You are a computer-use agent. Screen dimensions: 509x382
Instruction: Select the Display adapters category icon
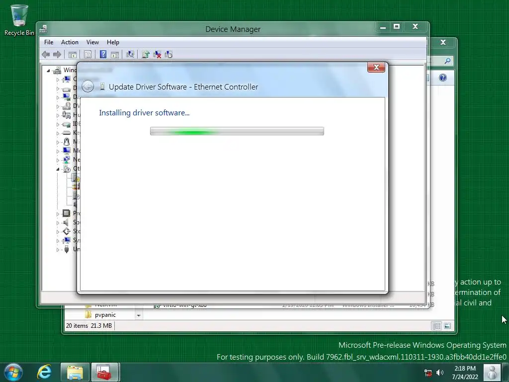point(67,97)
